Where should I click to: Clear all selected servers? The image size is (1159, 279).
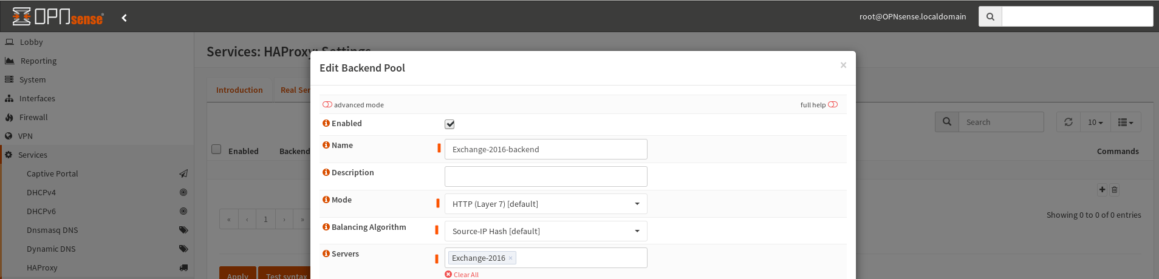(462, 275)
